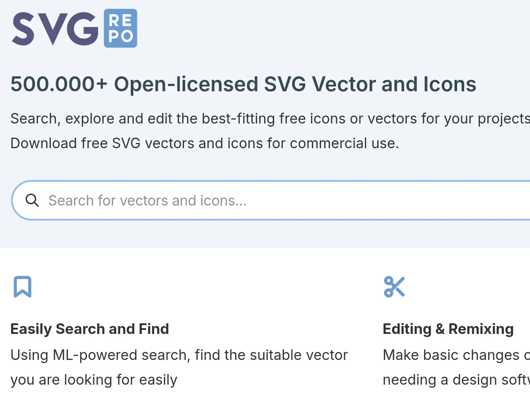Screen dimensions: 530x397
Task: Click the Make basic changes feature text
Action: click(x=455, y=355)
